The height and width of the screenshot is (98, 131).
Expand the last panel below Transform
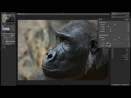click(129, 59)
